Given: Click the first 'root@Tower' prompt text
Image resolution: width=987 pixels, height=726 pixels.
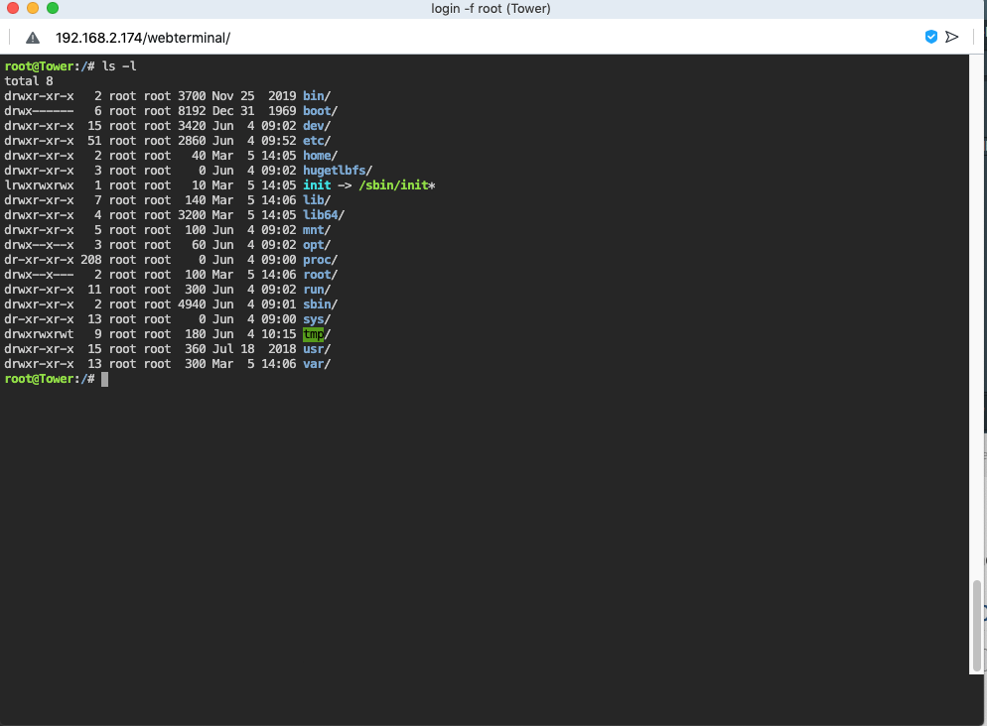Looking at the screenshot, I should pyautogui.click(x=39, y=66).
